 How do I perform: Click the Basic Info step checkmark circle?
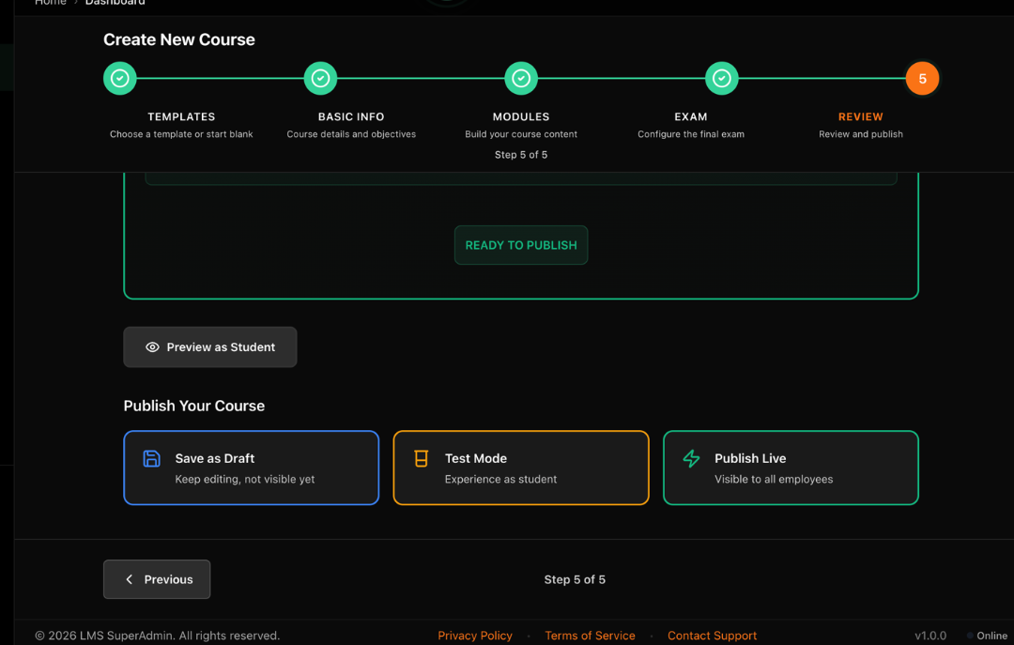[x=320, y=79]
